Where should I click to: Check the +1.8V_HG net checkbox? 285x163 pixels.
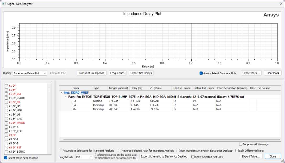pos(6,106)
